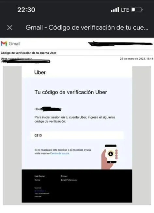Viewport: 154px width, 213px height.
Task: Click the Uber.com link in footer
Action: 38,196
